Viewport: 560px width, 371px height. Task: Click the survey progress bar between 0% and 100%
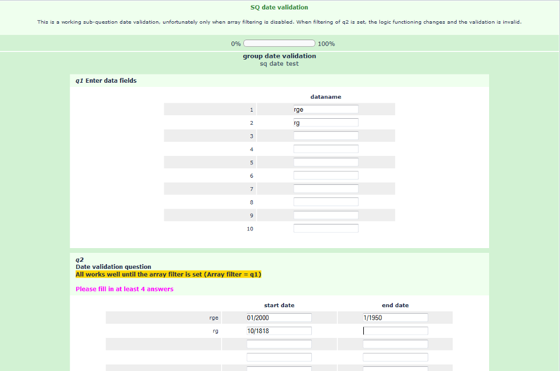coord(279,44)
